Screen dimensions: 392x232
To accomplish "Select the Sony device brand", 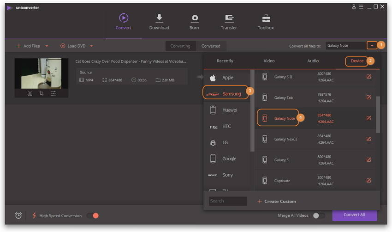I will point(227,175).
